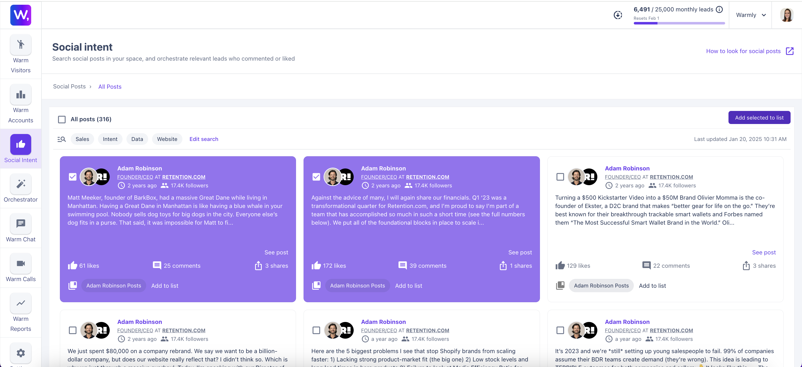The width and height of the screenshot is (802, 367).
Task: Uncheck the Q1 '23 financials post
Action: pyautogui.click(x=316, y=177)
